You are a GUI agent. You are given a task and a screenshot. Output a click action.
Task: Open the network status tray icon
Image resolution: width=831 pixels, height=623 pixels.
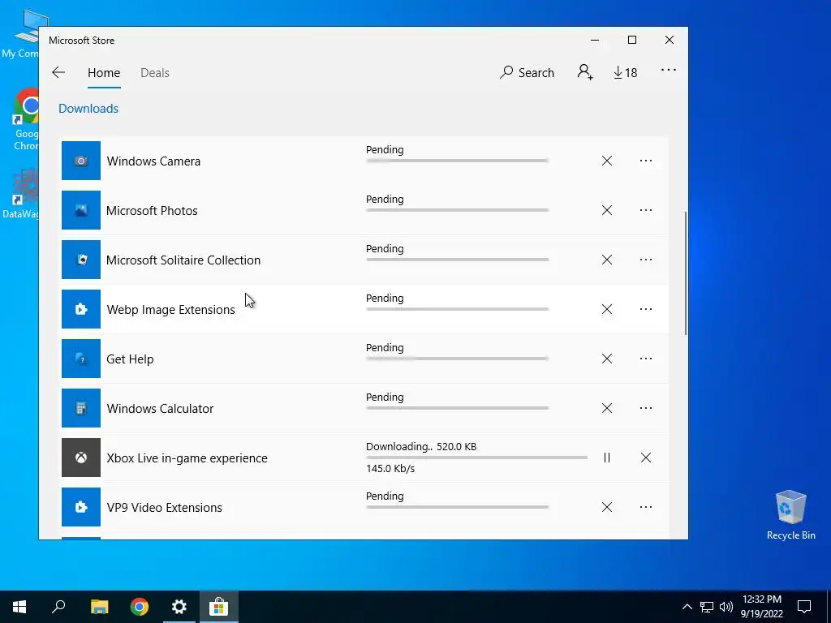point(707,607)
